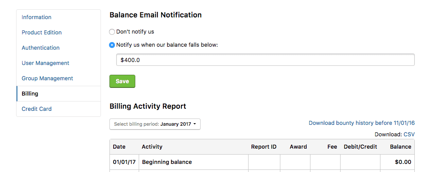The width and height of the screenshot is (436, 172).
Task: Open Authentication settings in sidebar
Action: (x=41, y=48)
